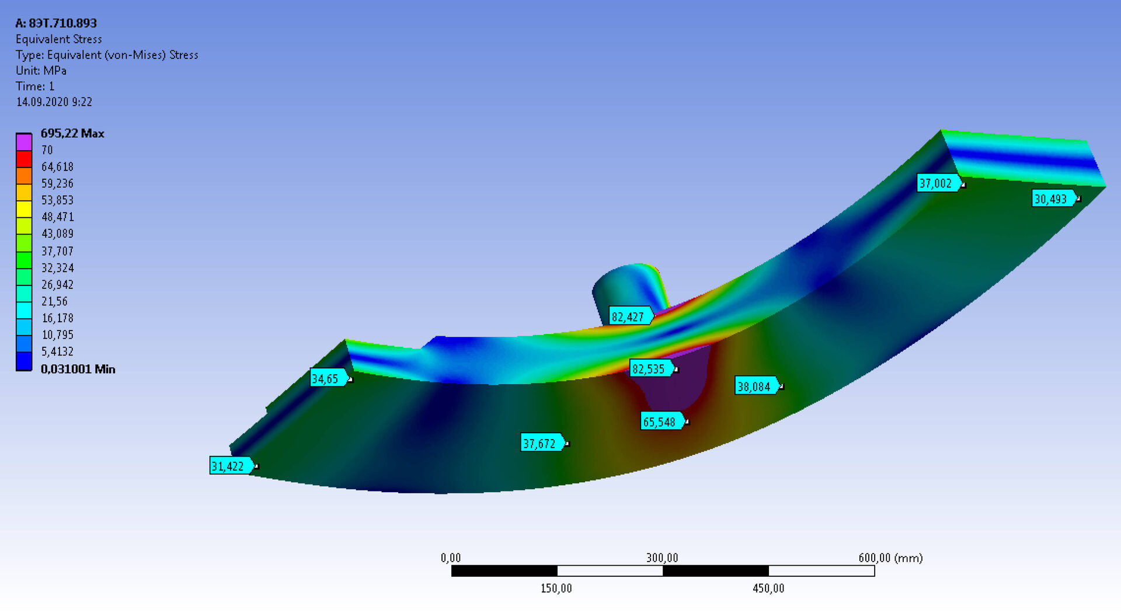Click the legend value "21,56"
The width and height of the screenshot is (1121, 613).
tap(54, 301)
